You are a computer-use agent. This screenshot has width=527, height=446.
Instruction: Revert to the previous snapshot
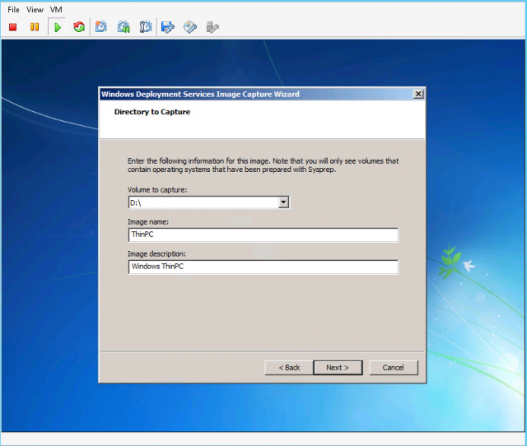coord(124,27)
